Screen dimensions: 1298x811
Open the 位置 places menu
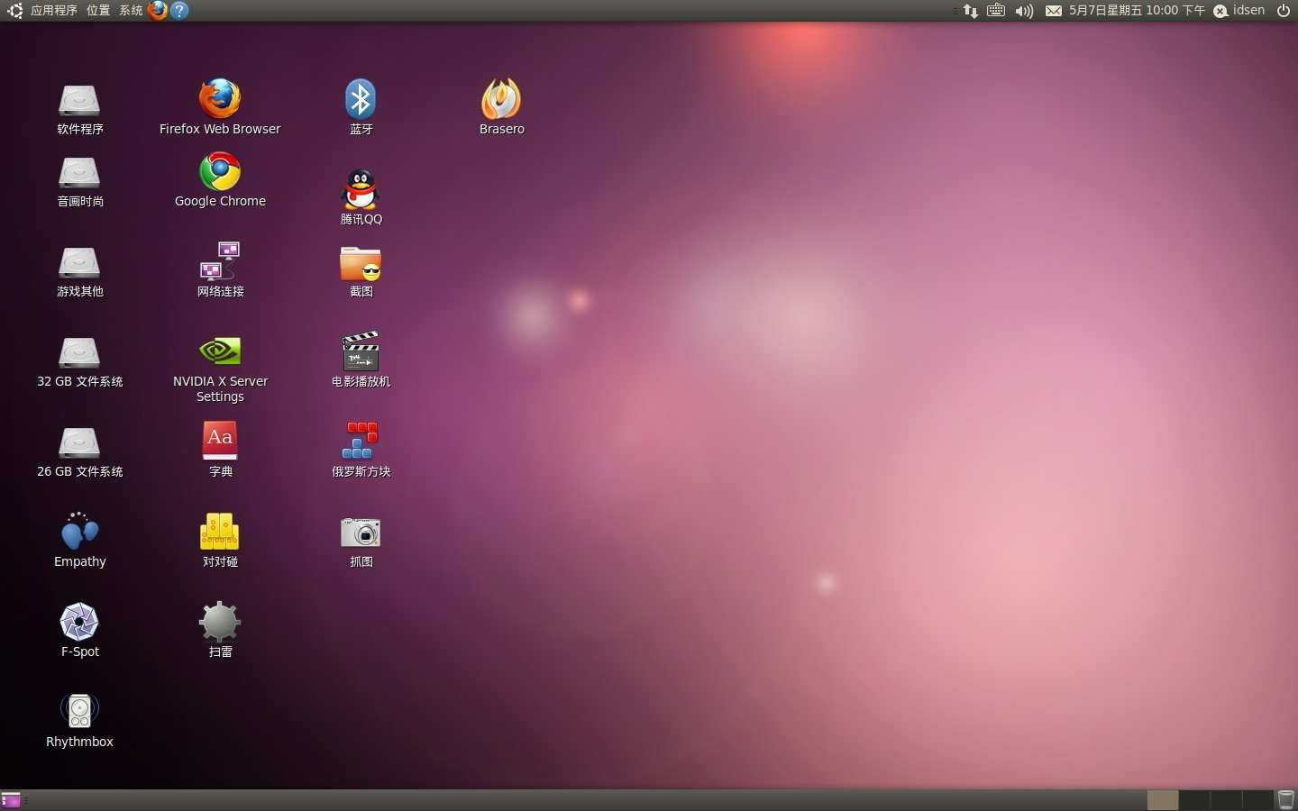tap(98, 11)
